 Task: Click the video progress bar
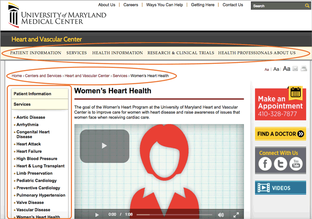(x=174, y=215)
